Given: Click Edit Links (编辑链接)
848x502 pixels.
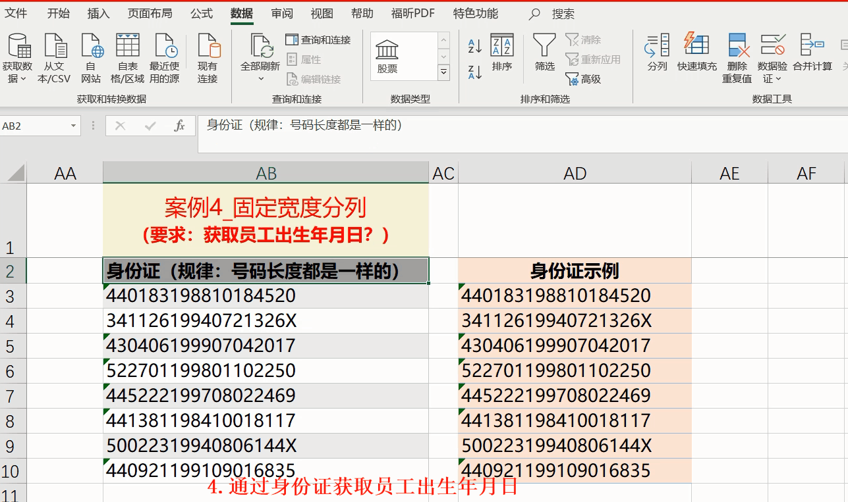Looking at the screenshot, I should [314, 80].
